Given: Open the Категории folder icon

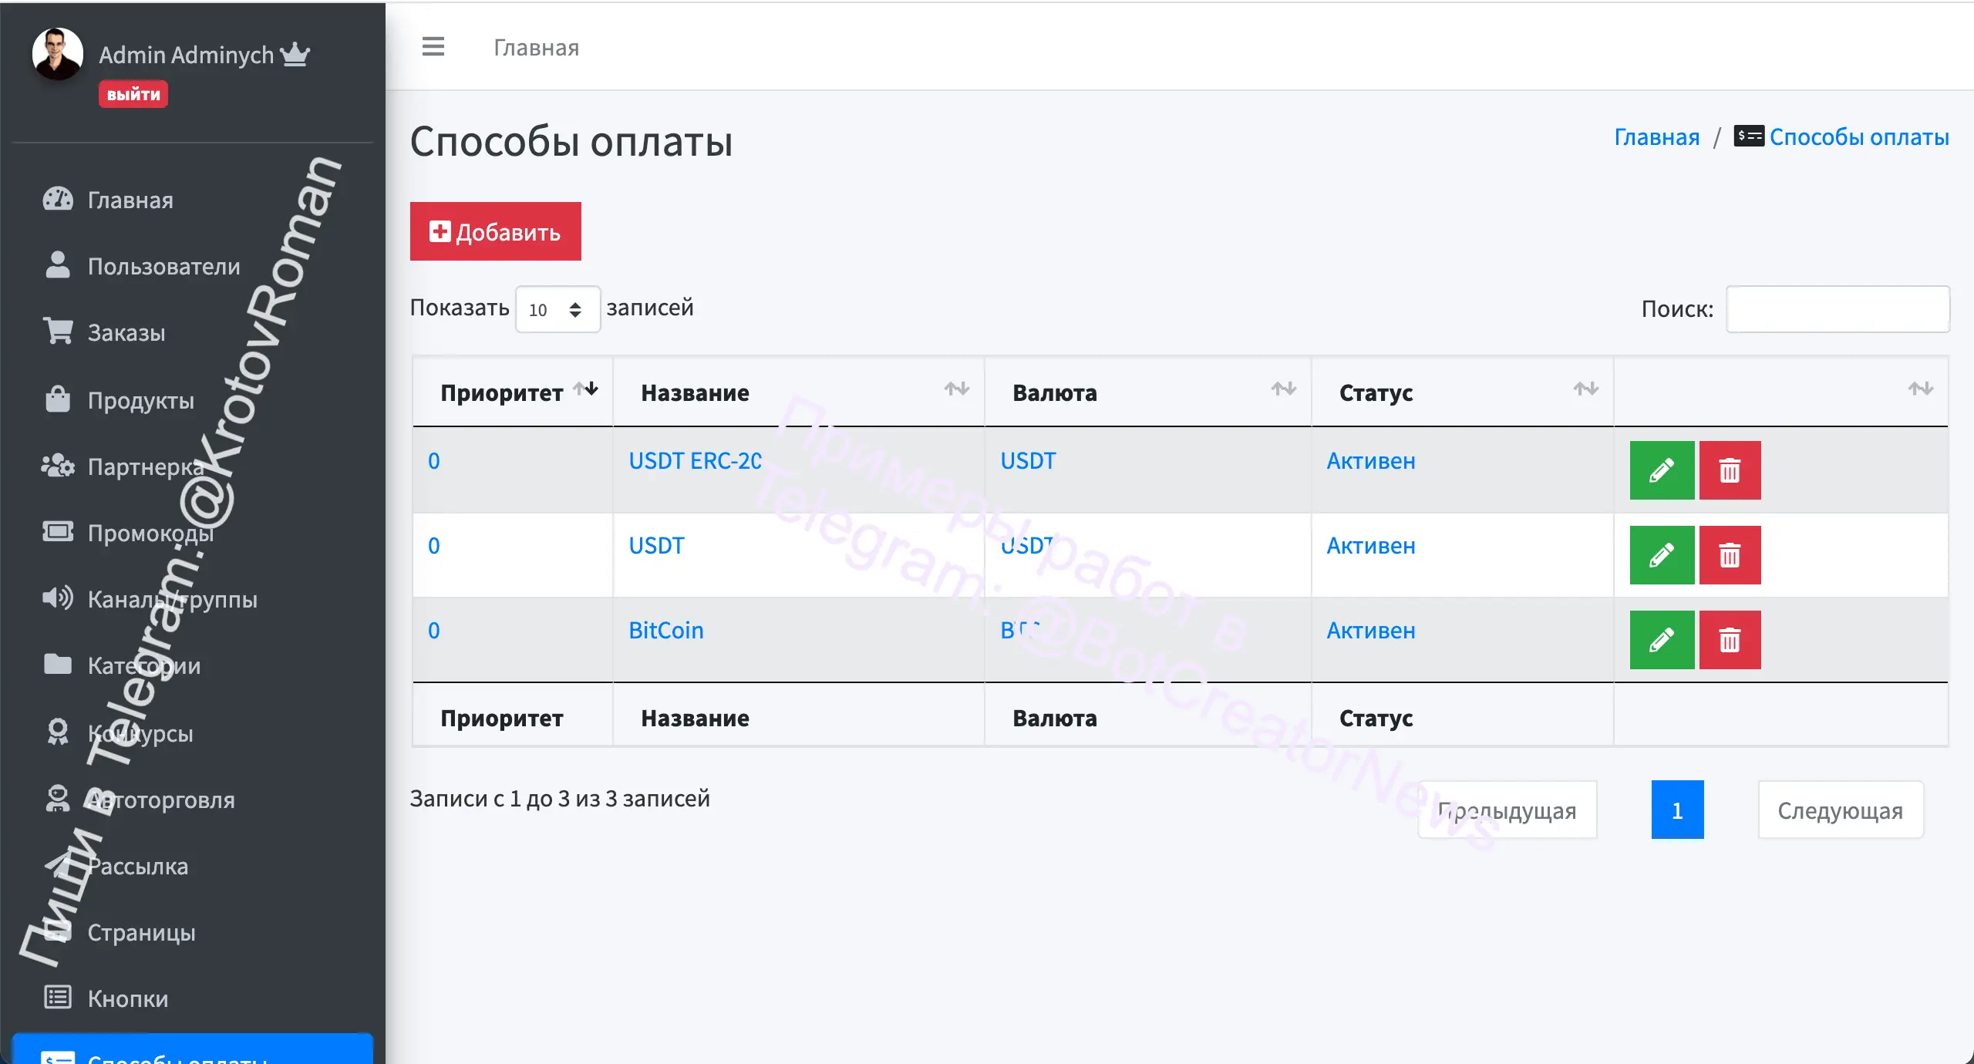Looking at the screenshot, I should click(x=58, y=664).
